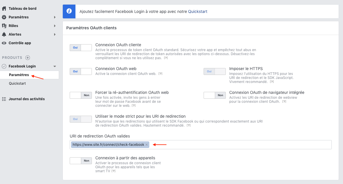Click the URI de redirection OAuth valides label
This screenshot has width=343, height=184.
(100, 136)
